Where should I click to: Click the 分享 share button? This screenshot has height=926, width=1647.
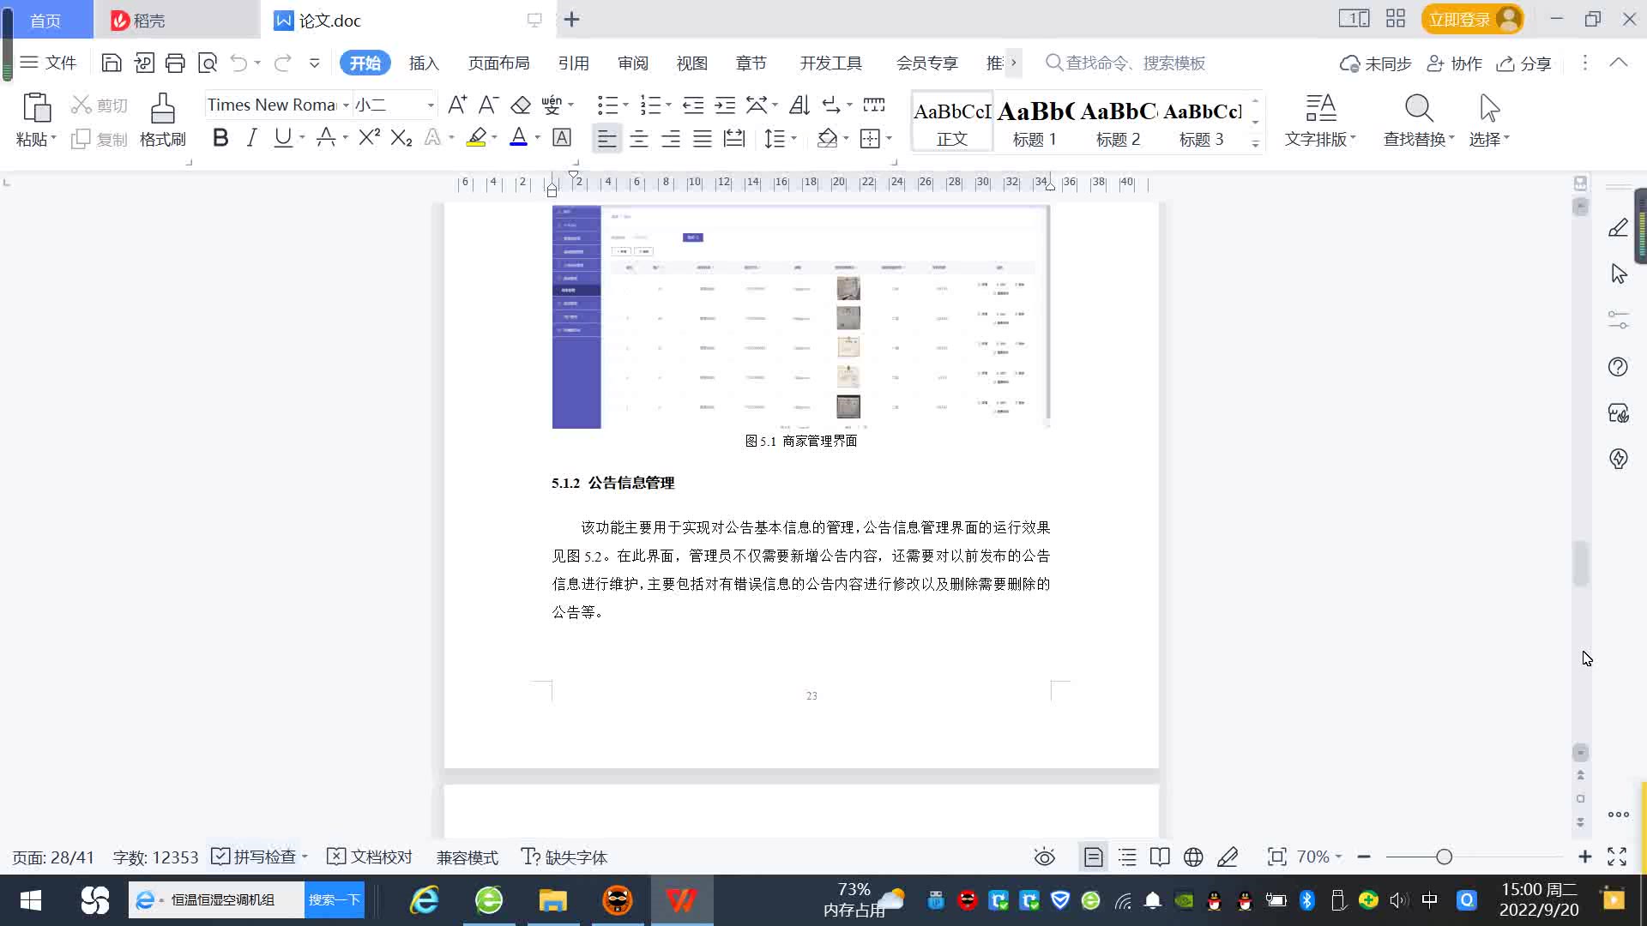pyautogui.click(x=1524, y=63)
